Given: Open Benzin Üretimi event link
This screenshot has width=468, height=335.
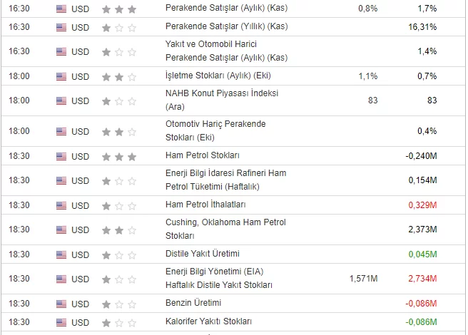Looking at the screenshot, I should pos(193,304).
